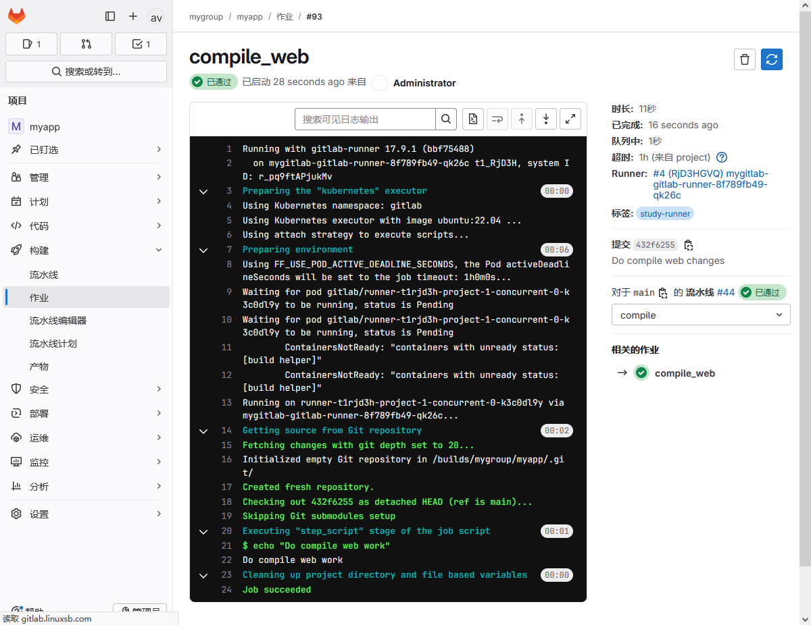Expand the 分析 sidebar menu

pos(86,487)
